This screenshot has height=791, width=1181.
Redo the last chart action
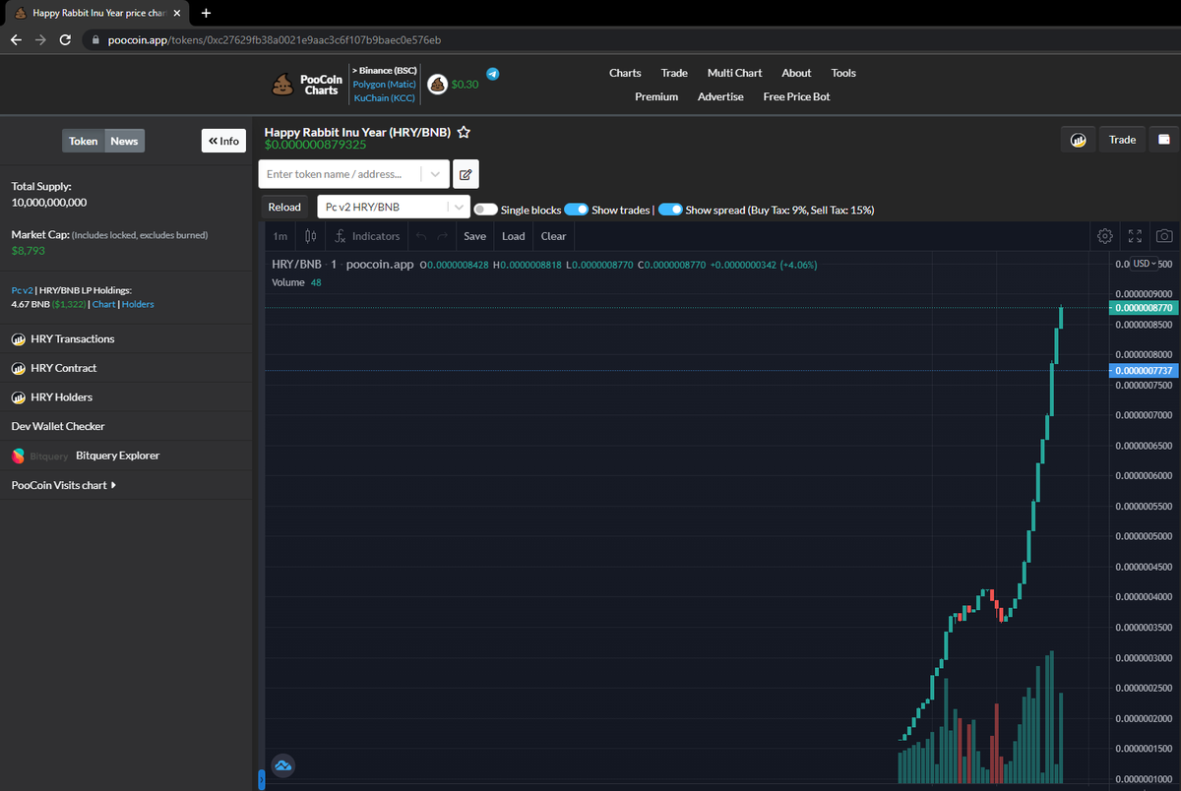click(443, 236)
